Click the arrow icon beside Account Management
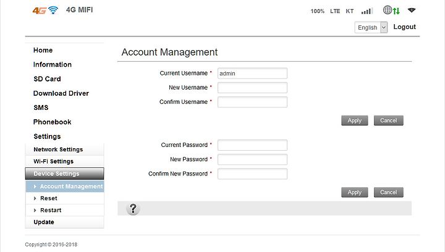 35,187
